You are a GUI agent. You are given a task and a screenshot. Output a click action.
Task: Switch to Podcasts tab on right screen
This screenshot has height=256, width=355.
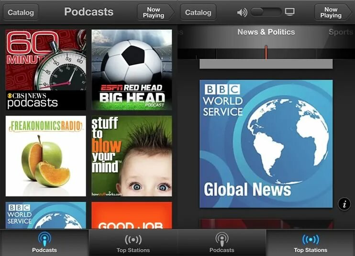(x=222, y=243)
